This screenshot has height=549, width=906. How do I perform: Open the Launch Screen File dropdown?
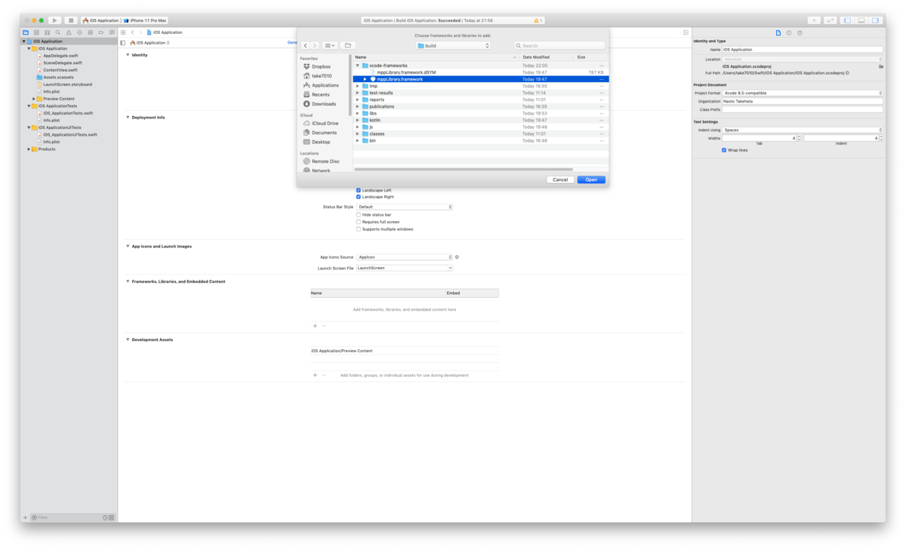point(405,268)
